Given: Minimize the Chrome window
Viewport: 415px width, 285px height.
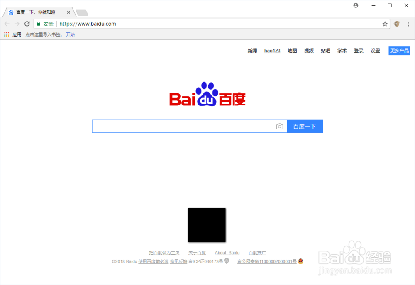Looking at the screenshot, I should [373, 5].
